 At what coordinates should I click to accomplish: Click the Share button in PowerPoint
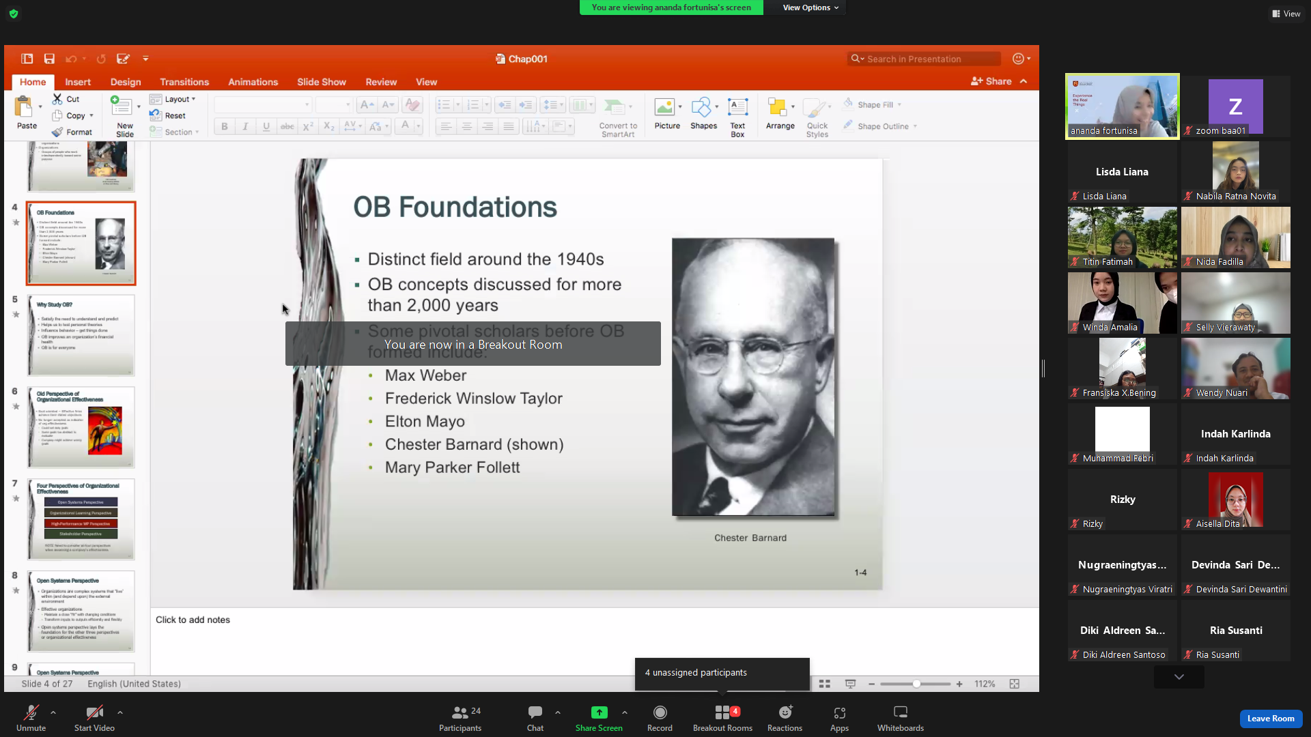point(991,81)
